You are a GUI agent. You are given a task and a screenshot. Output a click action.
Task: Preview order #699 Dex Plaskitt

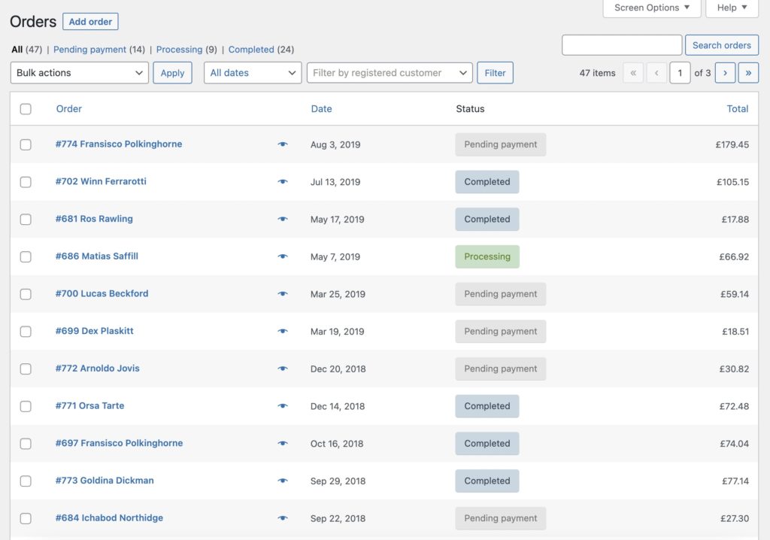[282, 331]
